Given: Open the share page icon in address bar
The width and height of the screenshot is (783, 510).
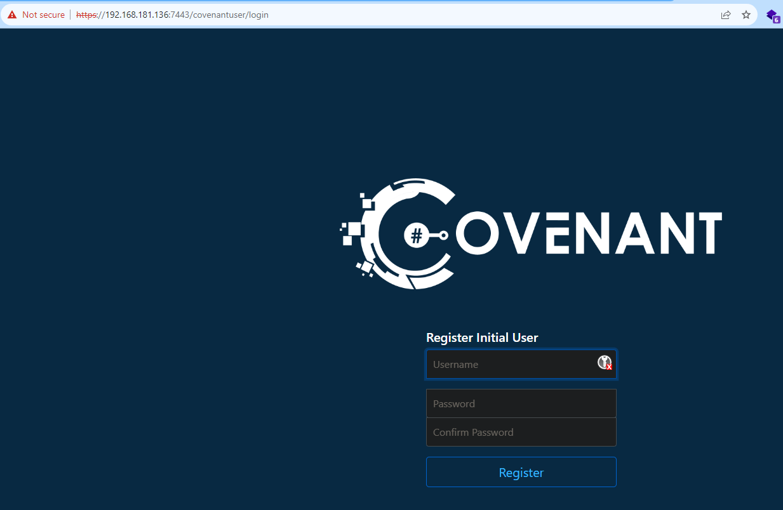Looking at the screenshot, I should click(726, 15).
